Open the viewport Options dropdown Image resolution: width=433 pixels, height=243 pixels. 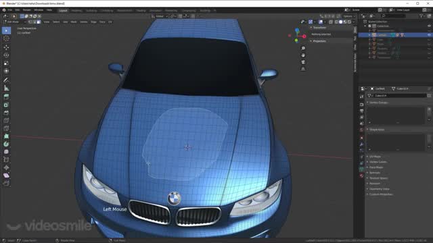348,16
